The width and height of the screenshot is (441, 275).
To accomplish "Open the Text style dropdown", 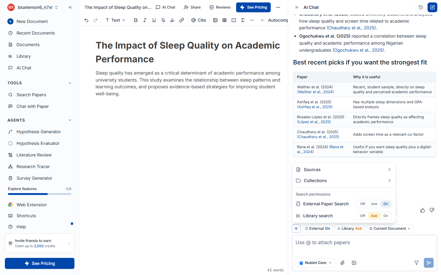I will 115,20.
